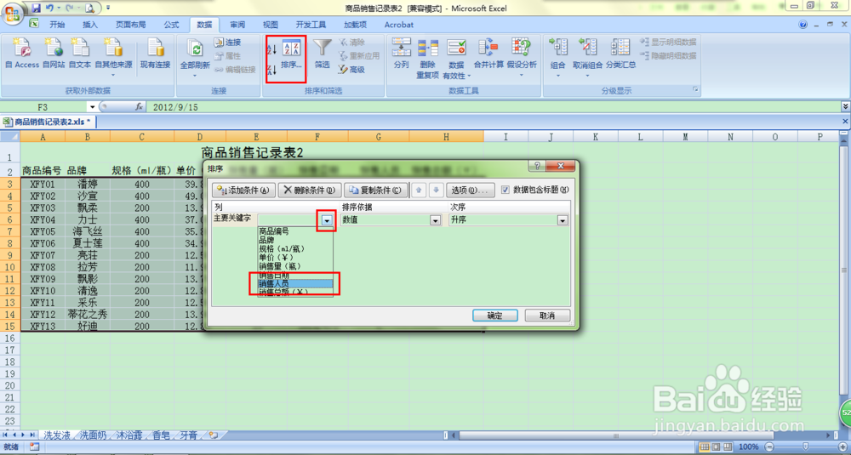
Task: Click the formula bar showing 2012/9/15
Action: (494, 107)
